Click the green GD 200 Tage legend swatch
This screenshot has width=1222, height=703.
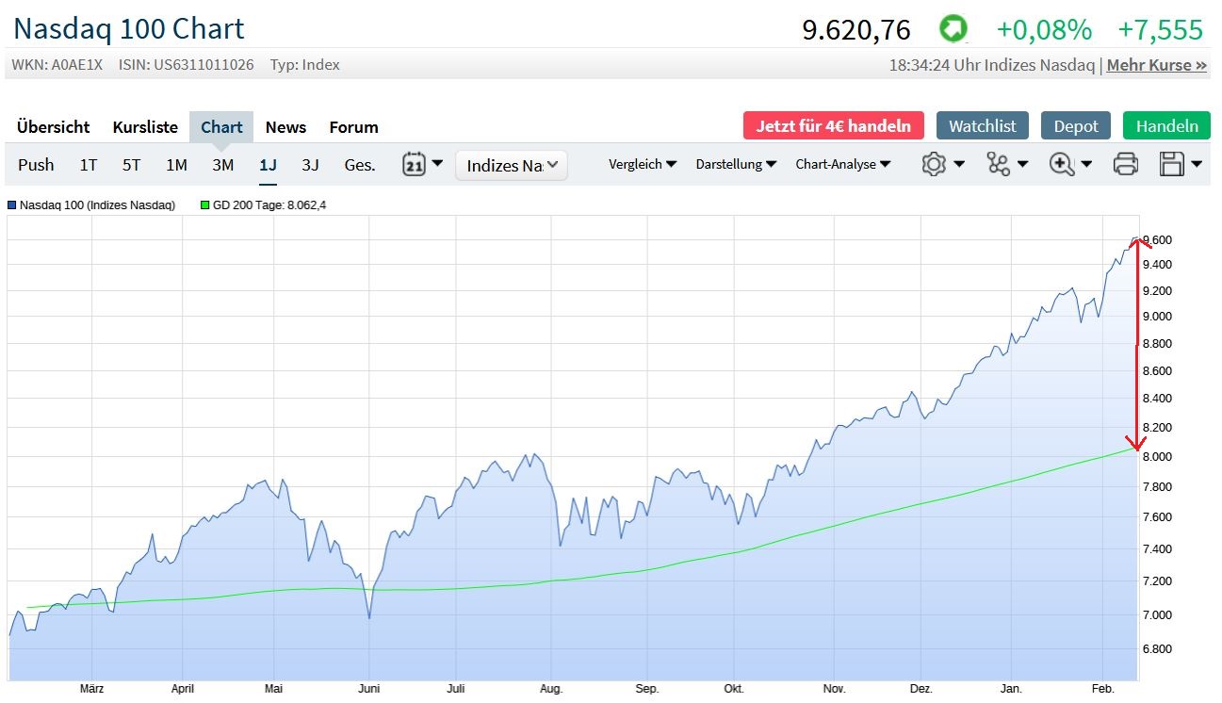click(x=204, y=204)
